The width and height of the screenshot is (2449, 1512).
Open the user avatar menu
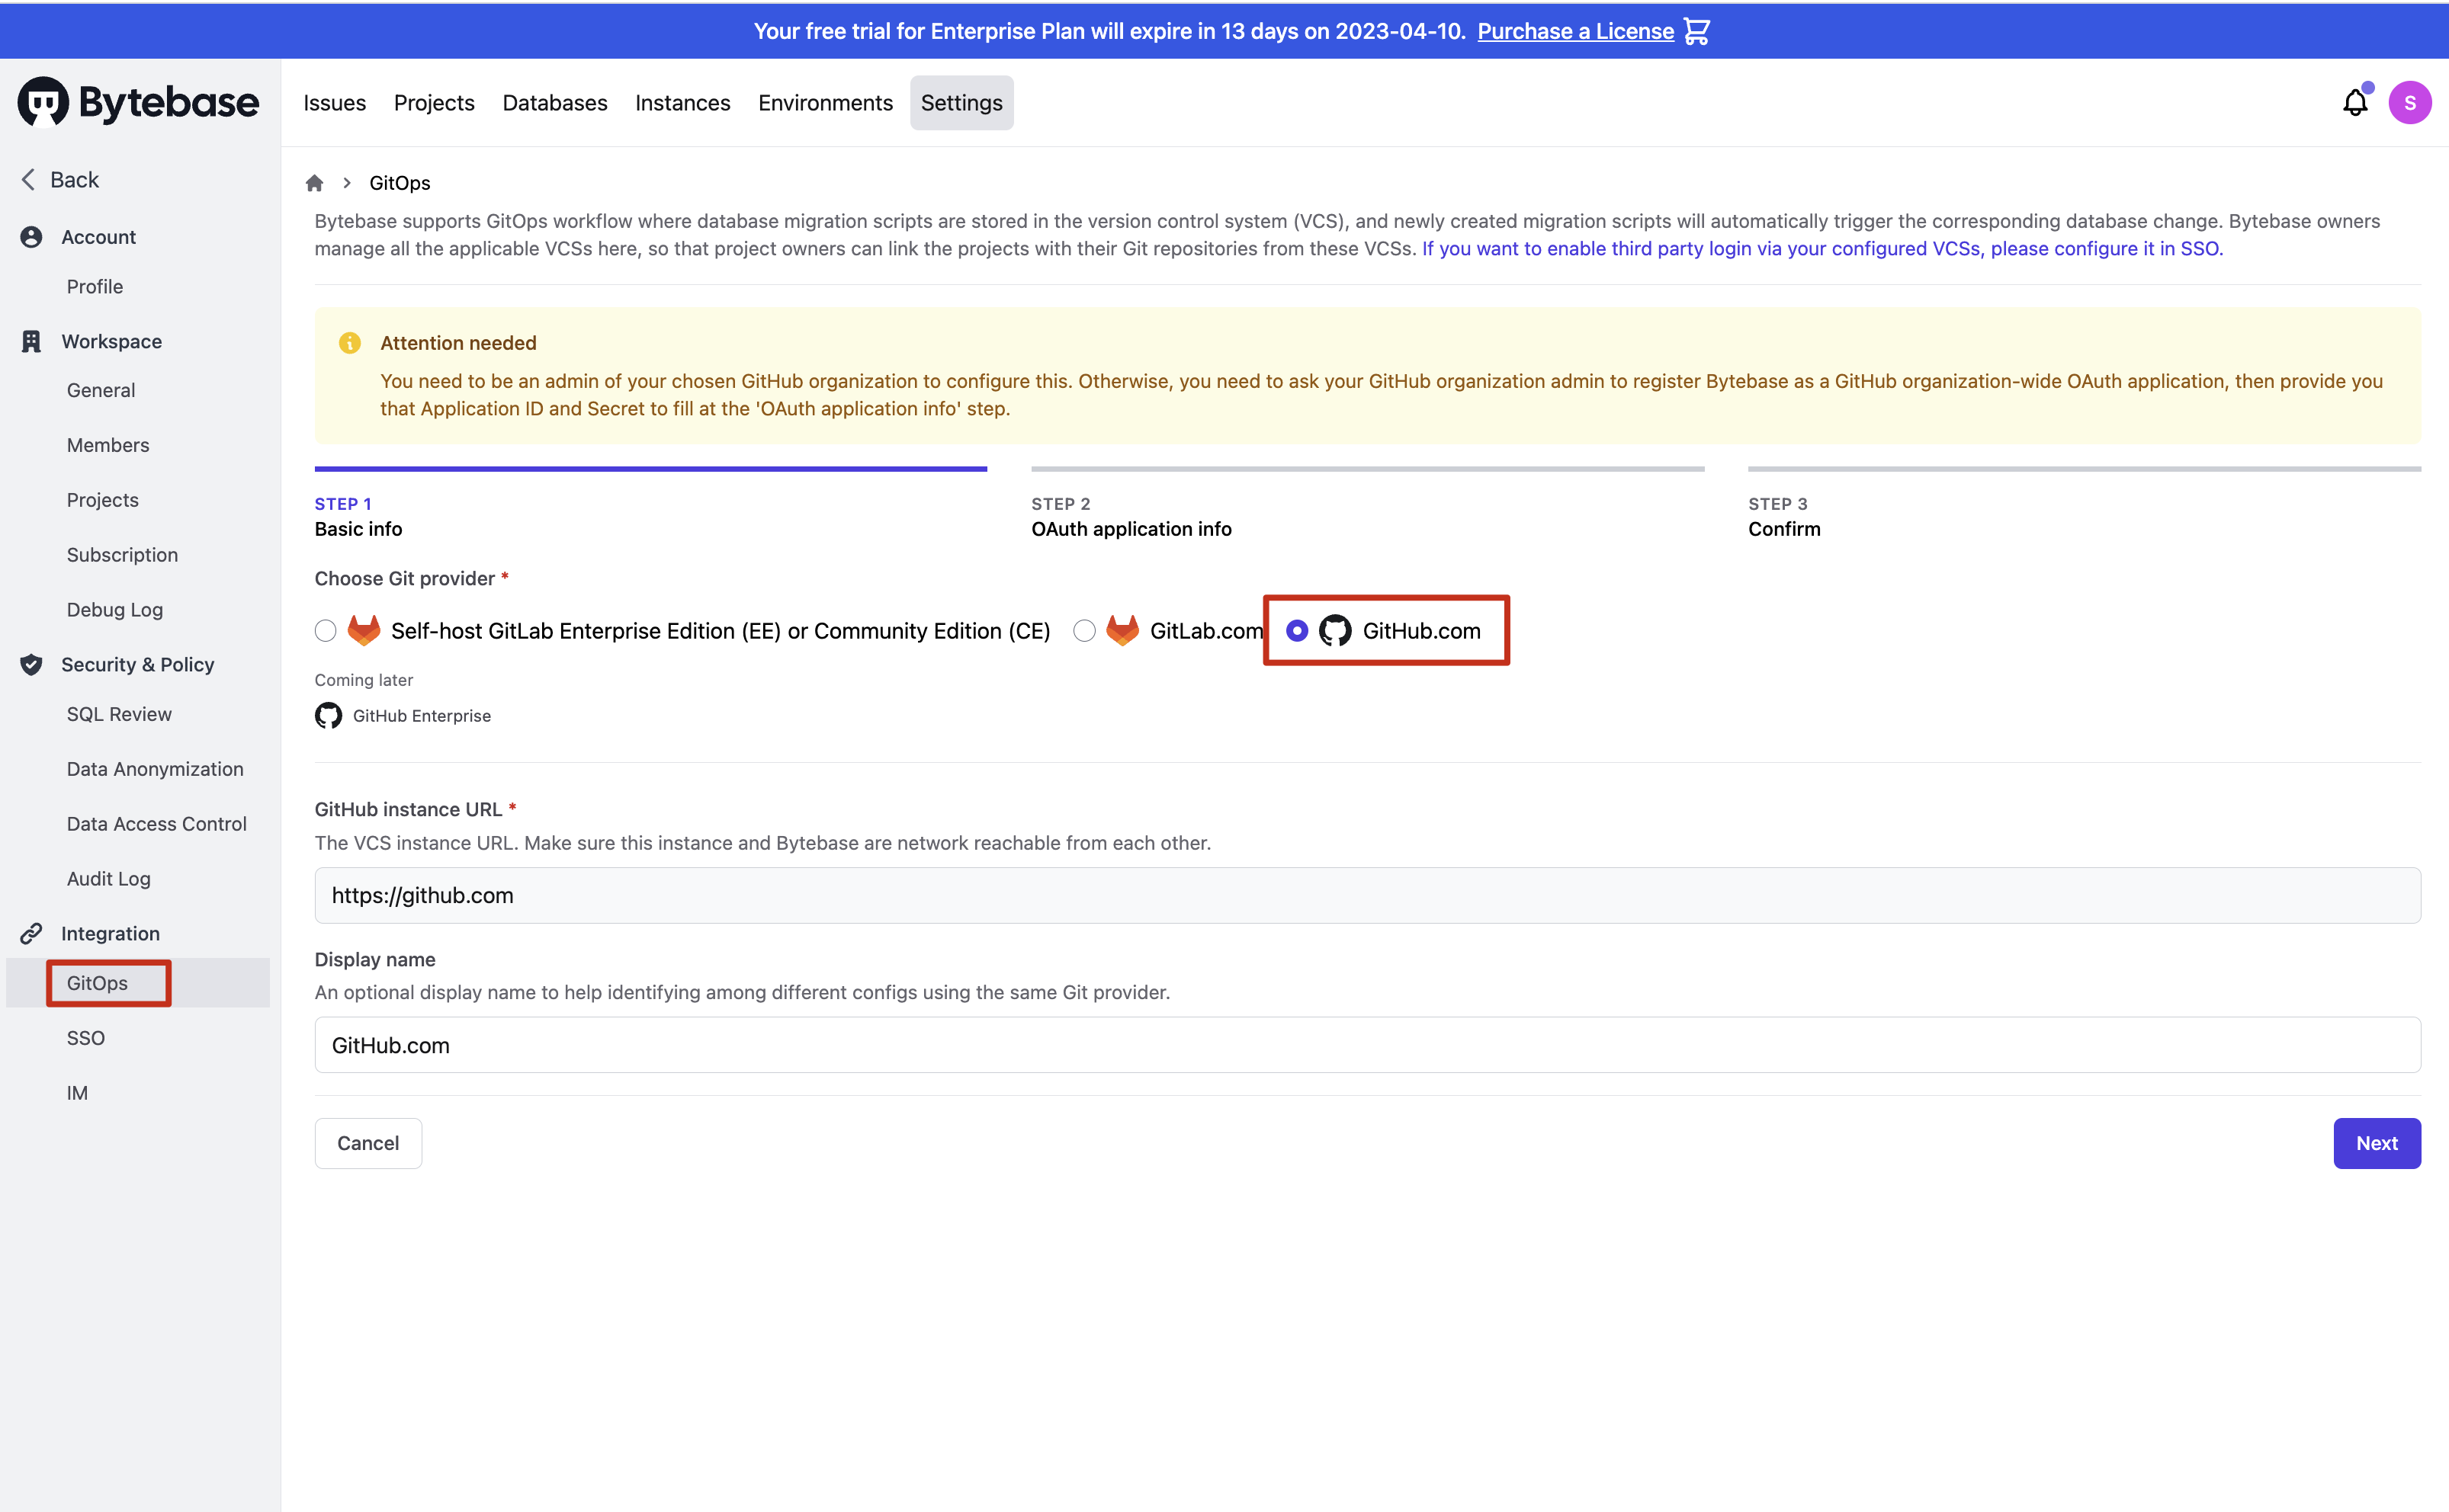[x=2409, y=102]
